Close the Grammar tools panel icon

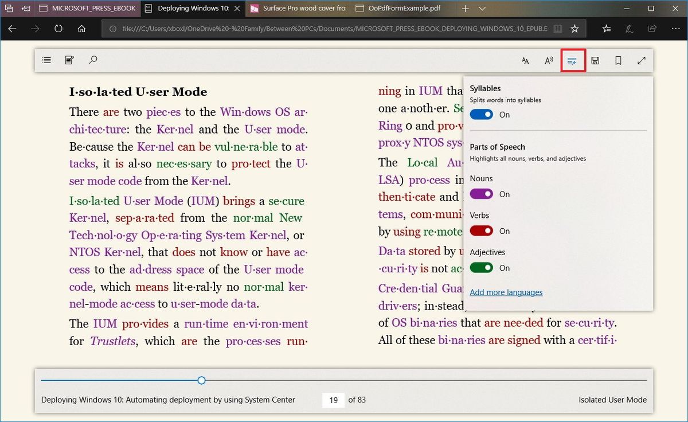(572, 61)
